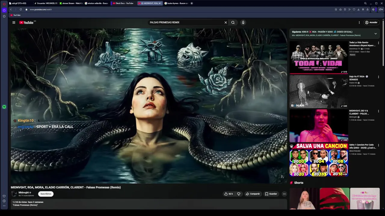This screenshot has width=385, height=216.
Task: Share the video via Compartir
Action: [x=253, y=194]
